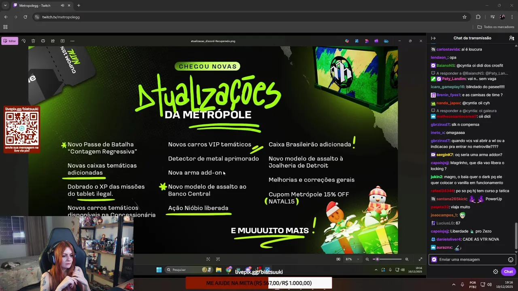
Task: Open the Clipchamp purple icon in Photos header
Action: click(x=376, y=41)
